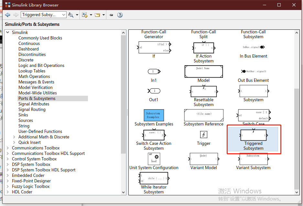This screenshot has height=206, width=303.
Task: Click the pin (stay on top) icon
Action: [111, 15]
